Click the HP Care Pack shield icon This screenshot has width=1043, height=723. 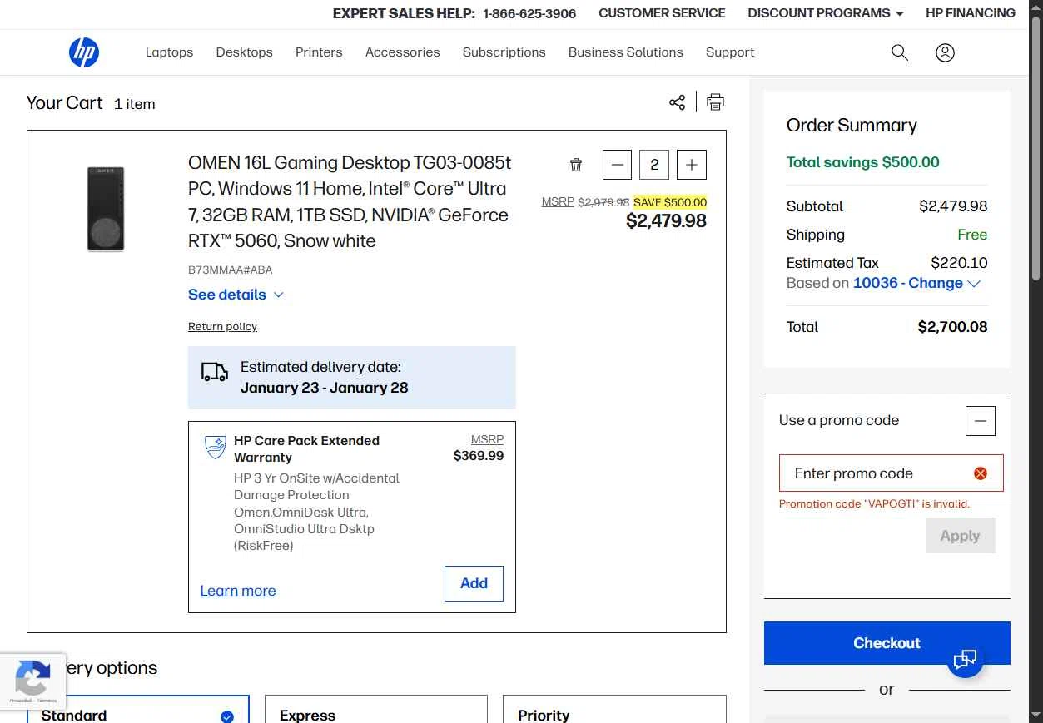tap(216, 447)
